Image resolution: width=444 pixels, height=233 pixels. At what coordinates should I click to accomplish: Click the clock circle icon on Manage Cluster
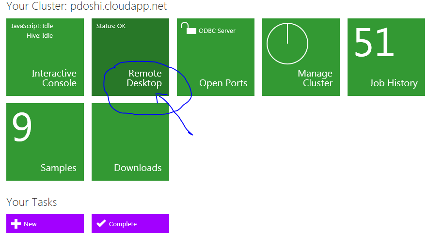[x=287, y=43]
